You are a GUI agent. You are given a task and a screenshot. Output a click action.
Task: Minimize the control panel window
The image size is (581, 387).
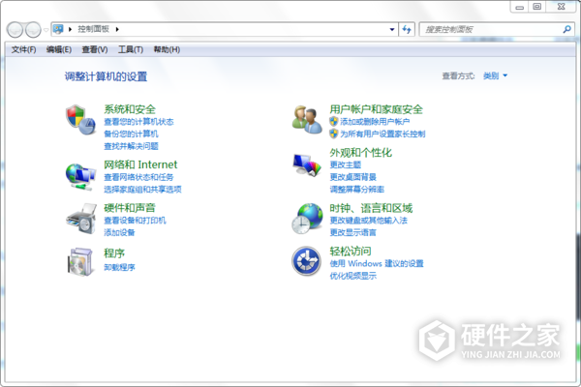(520, 7)
